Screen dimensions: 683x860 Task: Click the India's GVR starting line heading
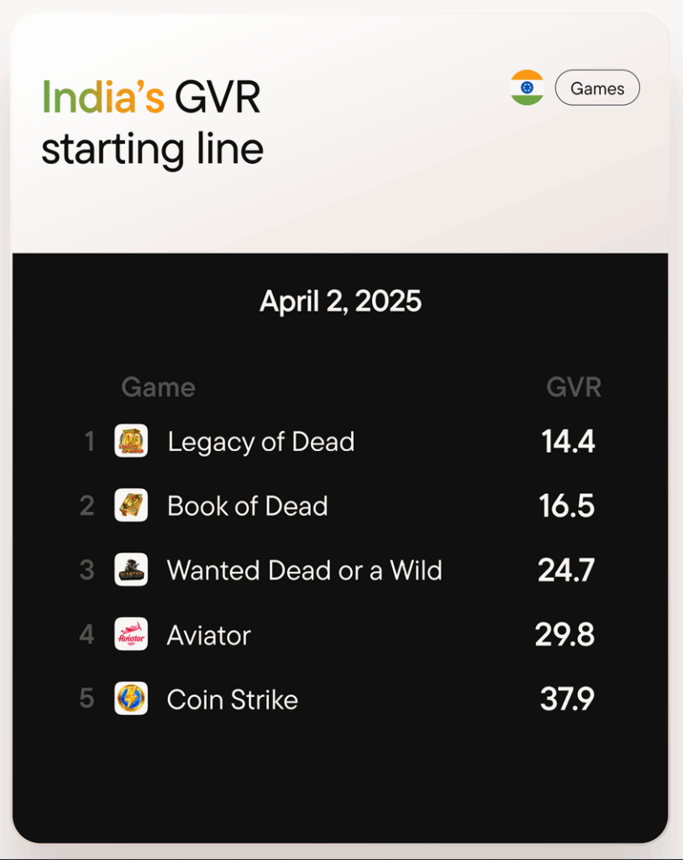point(152,123)
